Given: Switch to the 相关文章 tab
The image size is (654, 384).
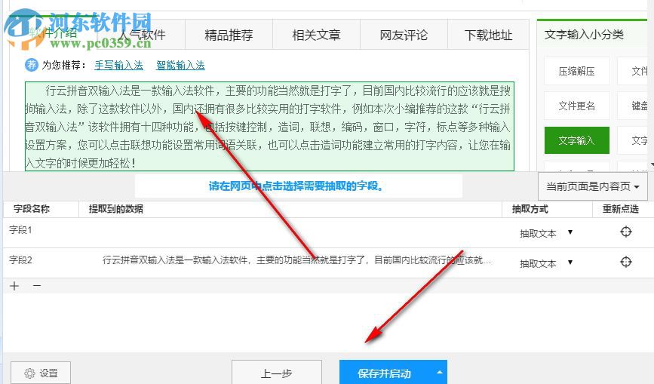Looking at the screenshot, I should point(316,35).
